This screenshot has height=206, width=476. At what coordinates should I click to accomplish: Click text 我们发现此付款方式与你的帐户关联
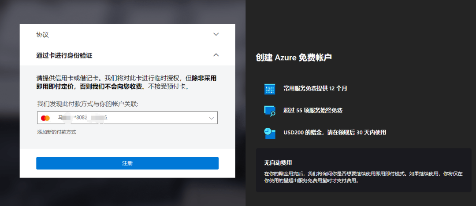pyautogui.click(x=88, y=105)
